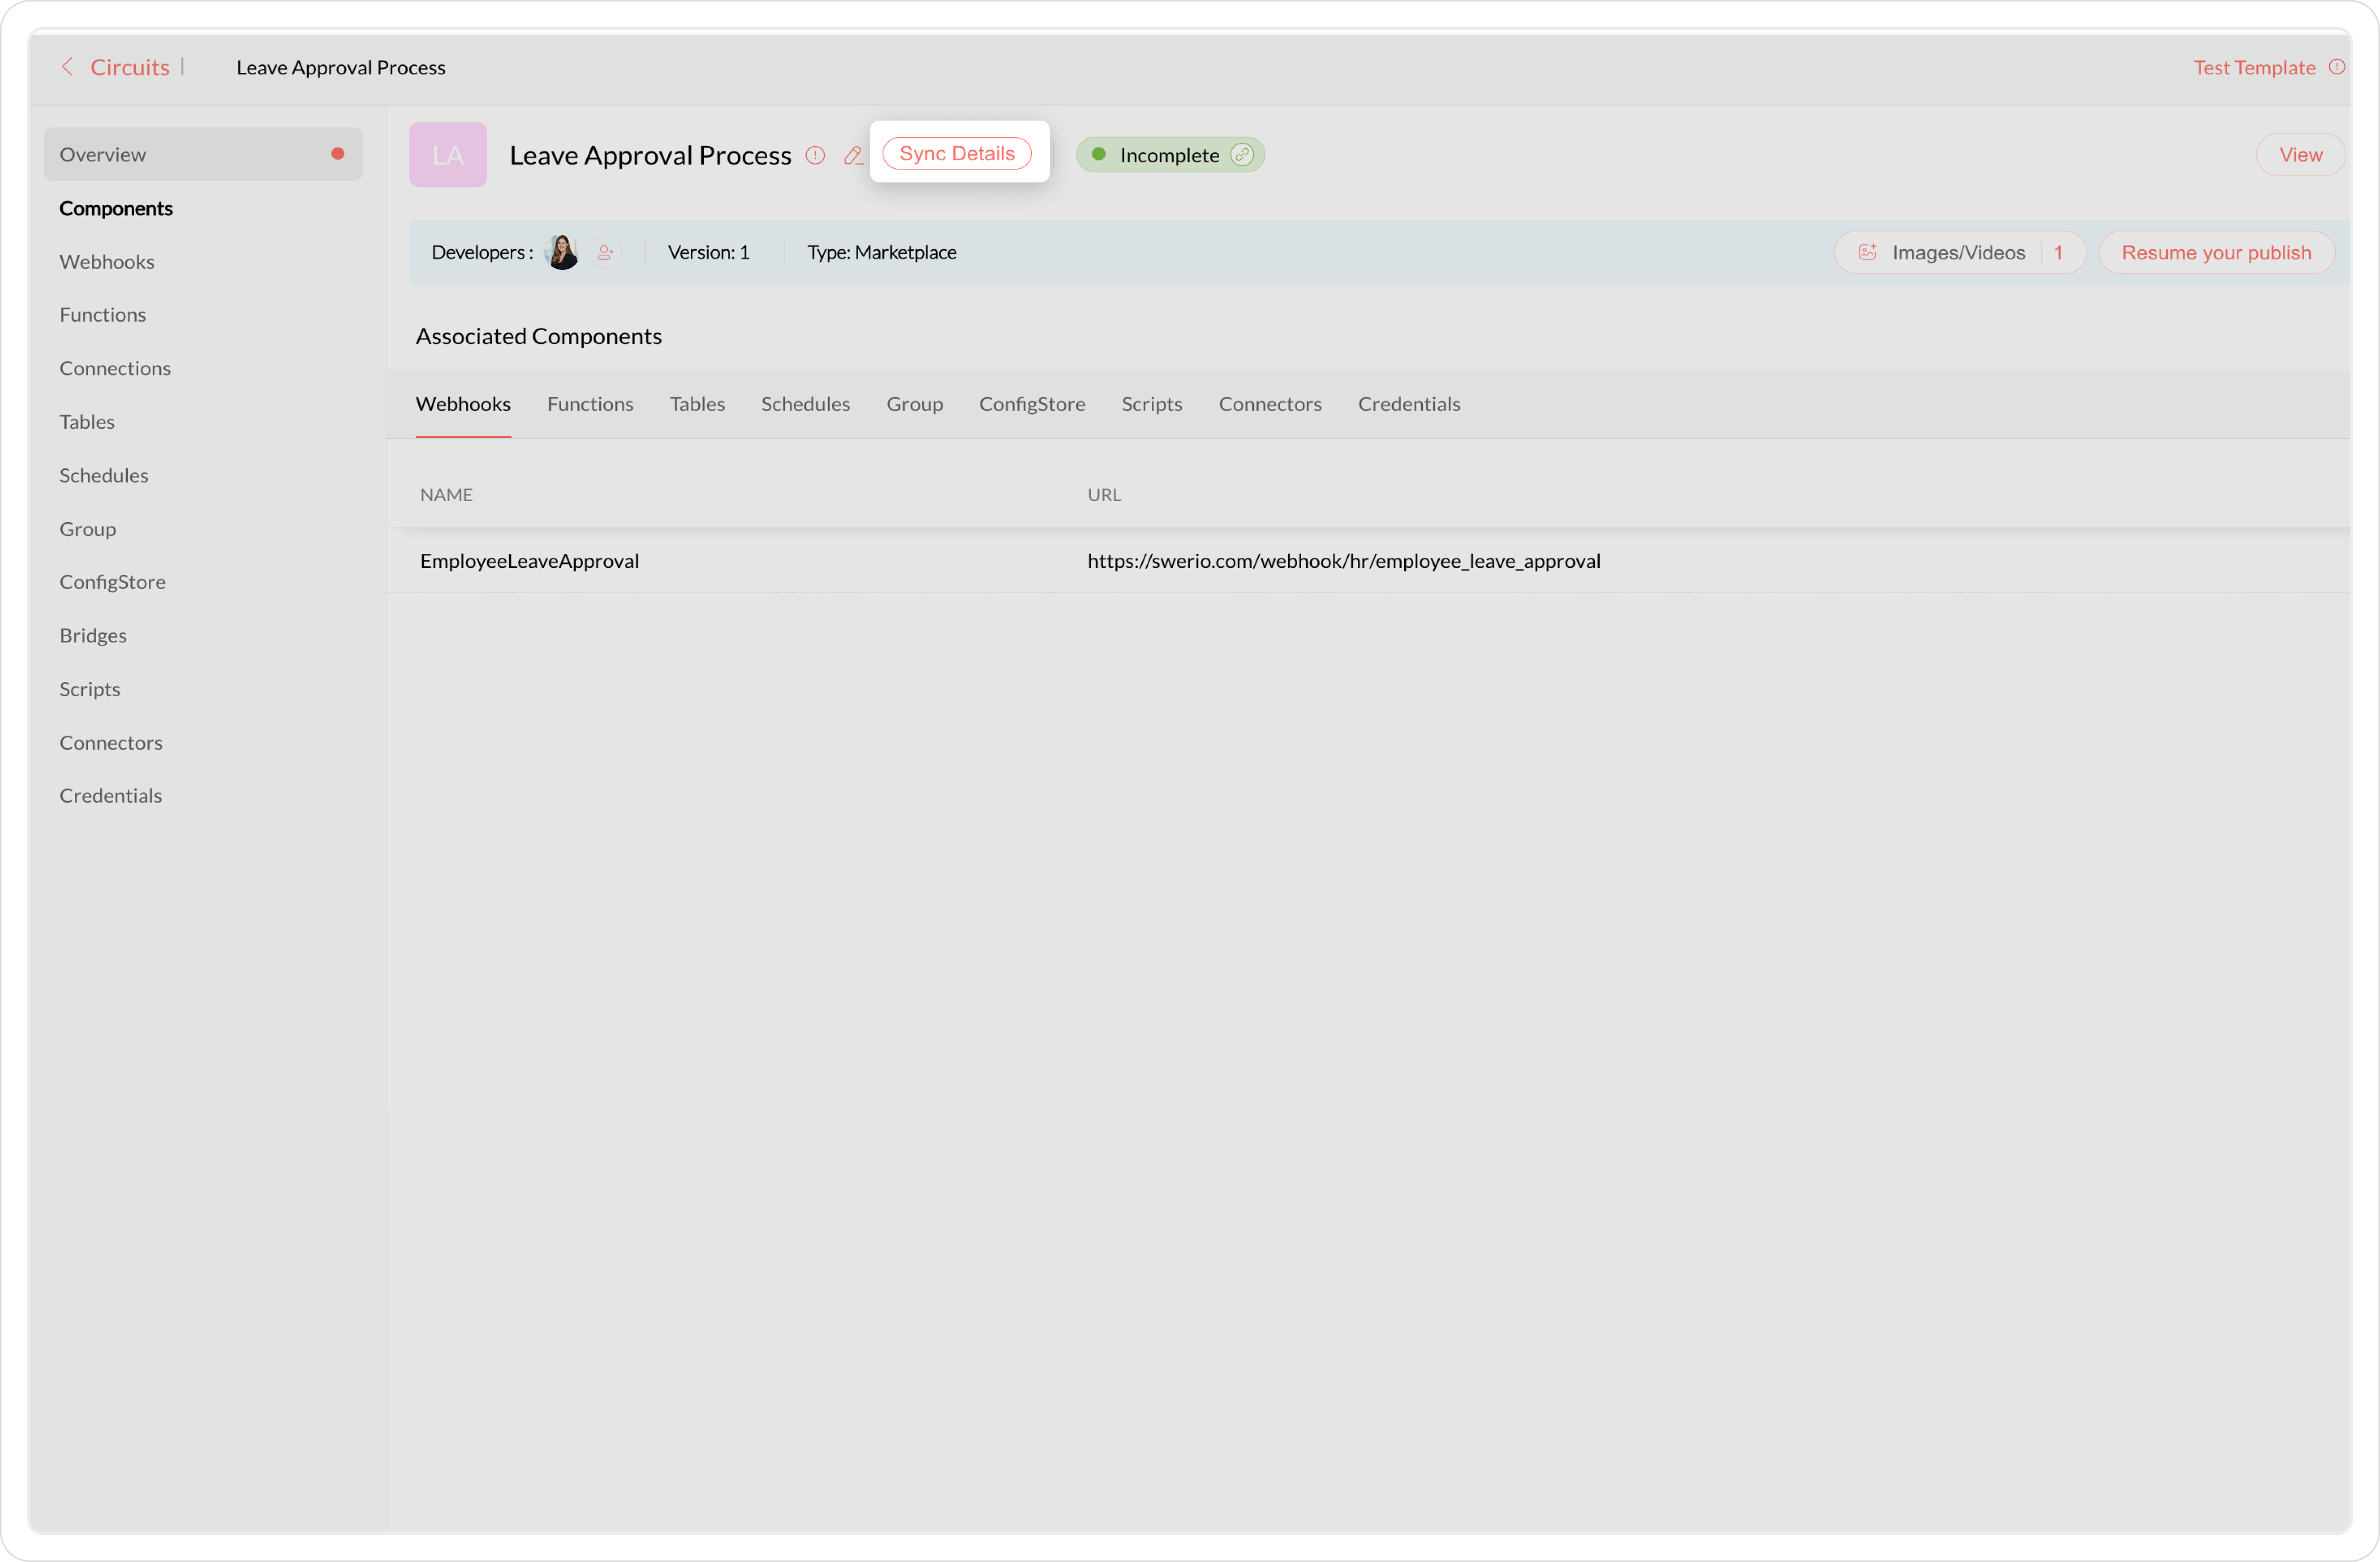Open ConfigStore in the left sidebar

point(112,581)
